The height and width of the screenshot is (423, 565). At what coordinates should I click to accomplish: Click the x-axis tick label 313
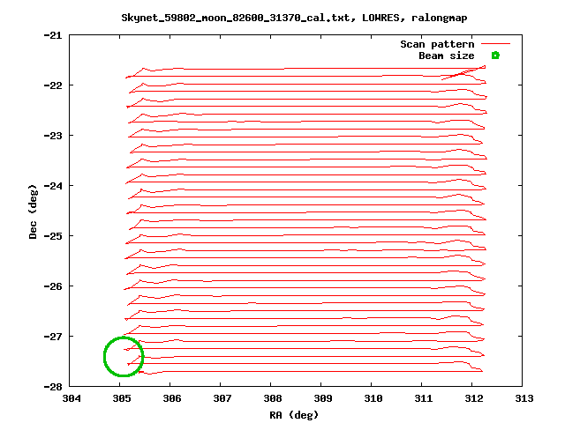coord(524,398)
